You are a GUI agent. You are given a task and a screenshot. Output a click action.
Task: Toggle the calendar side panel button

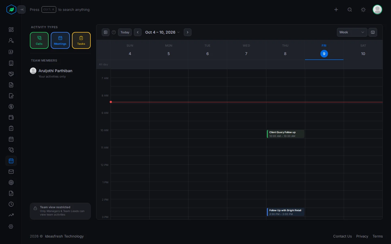click(106, 32)
